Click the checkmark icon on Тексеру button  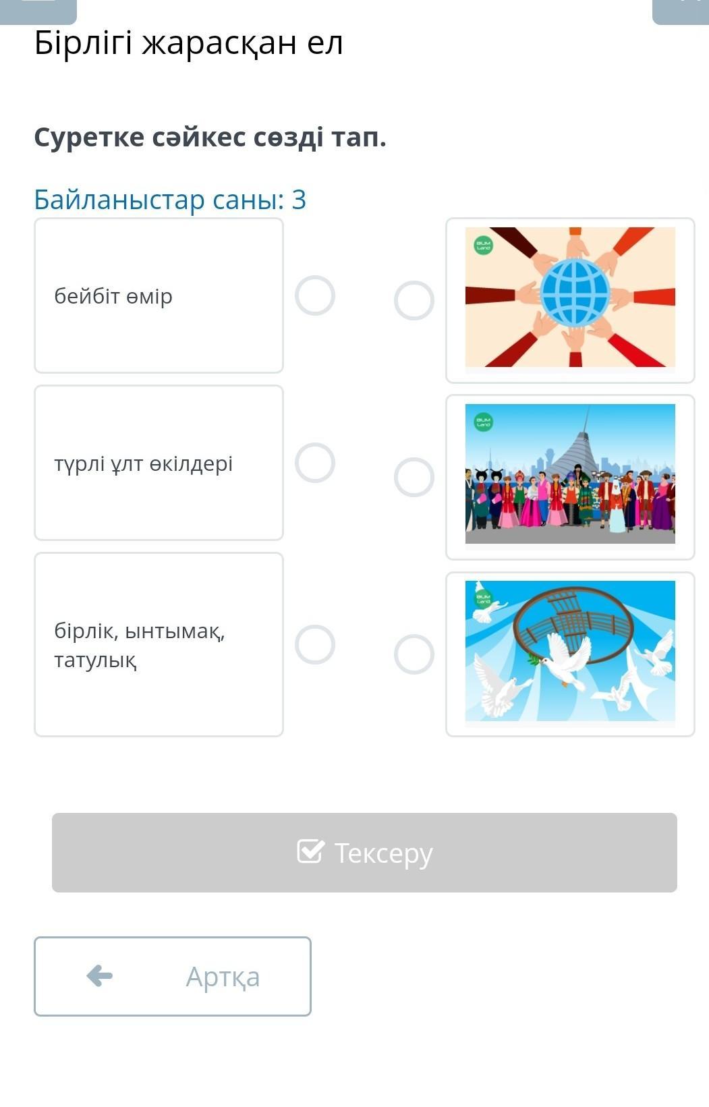pyautogui.click(x=310, y=851)
